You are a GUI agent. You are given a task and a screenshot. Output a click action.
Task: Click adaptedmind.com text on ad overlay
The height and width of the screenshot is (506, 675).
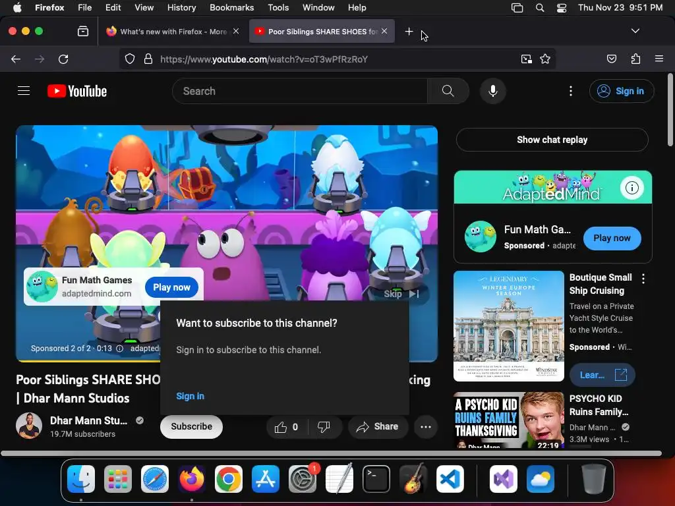point(96,293)
